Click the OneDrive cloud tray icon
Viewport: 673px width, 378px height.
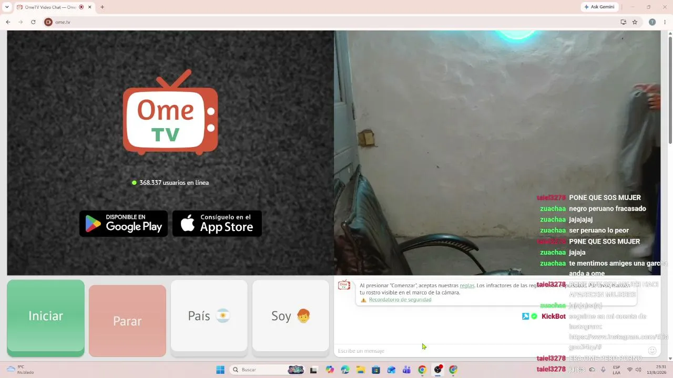592,370
